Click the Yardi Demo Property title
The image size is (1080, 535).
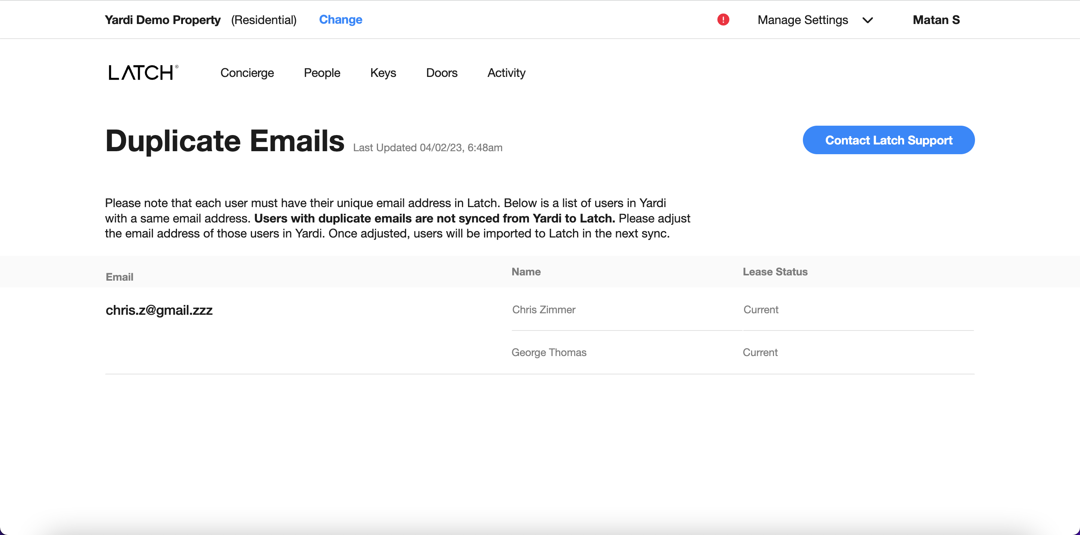(162, 20)
